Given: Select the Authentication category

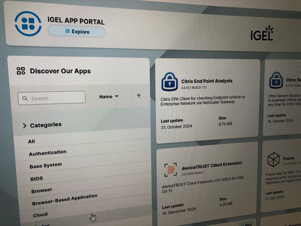Looking at the screenshot, I should tap(47, 153).
